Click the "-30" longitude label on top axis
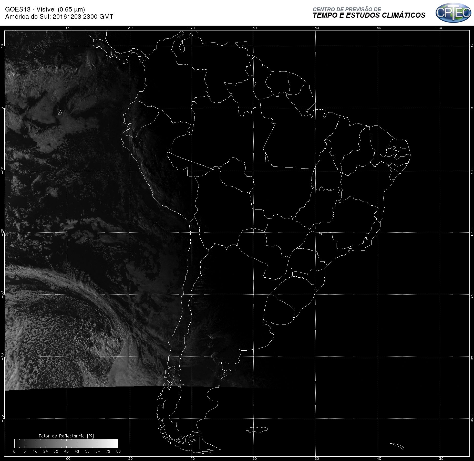Image resolution: width=474 pixels, height=461 pixels. (440, 28)
